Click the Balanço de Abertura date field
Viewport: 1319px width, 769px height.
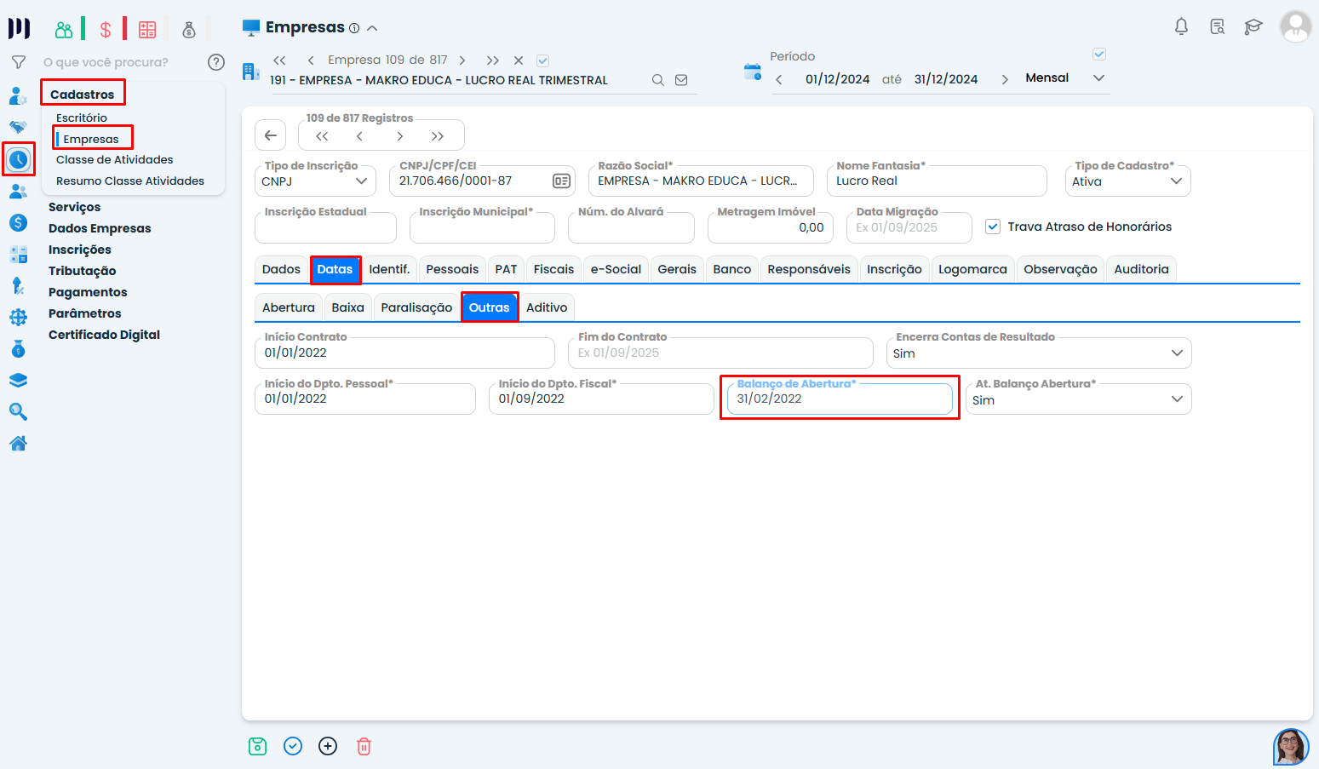click(840, 399)
